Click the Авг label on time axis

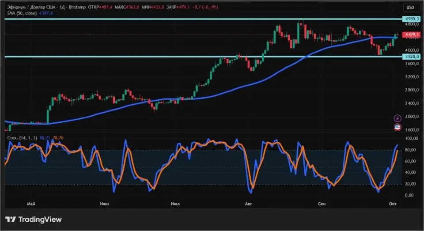[248, 204]
